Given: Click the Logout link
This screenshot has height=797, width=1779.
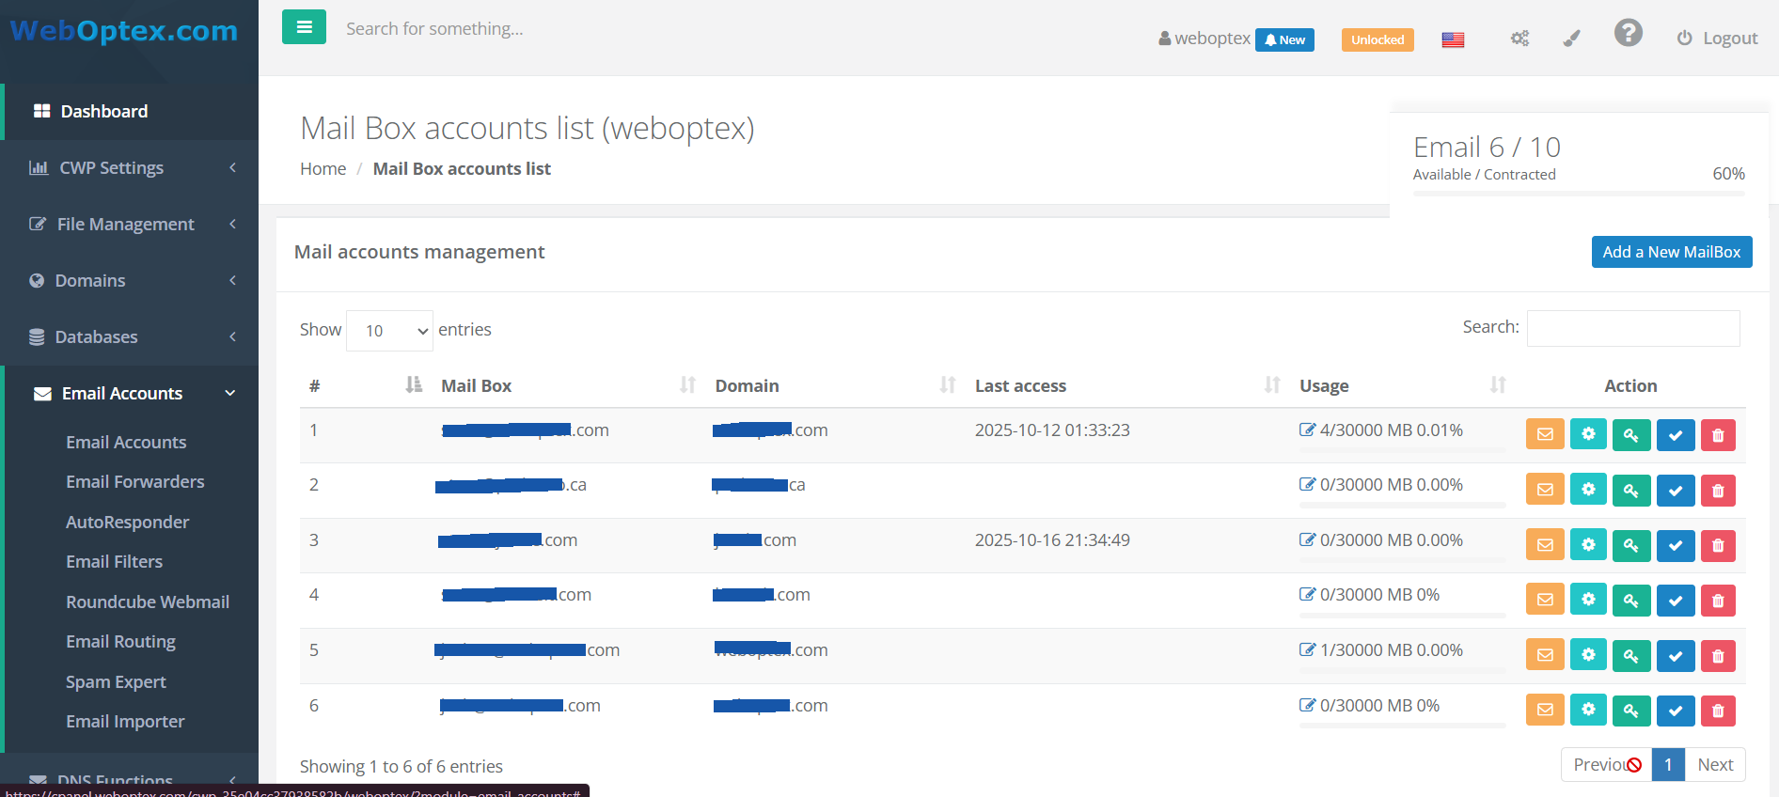Looking at the screenshot, I should pyautogui.click(x=1717, y=39).
